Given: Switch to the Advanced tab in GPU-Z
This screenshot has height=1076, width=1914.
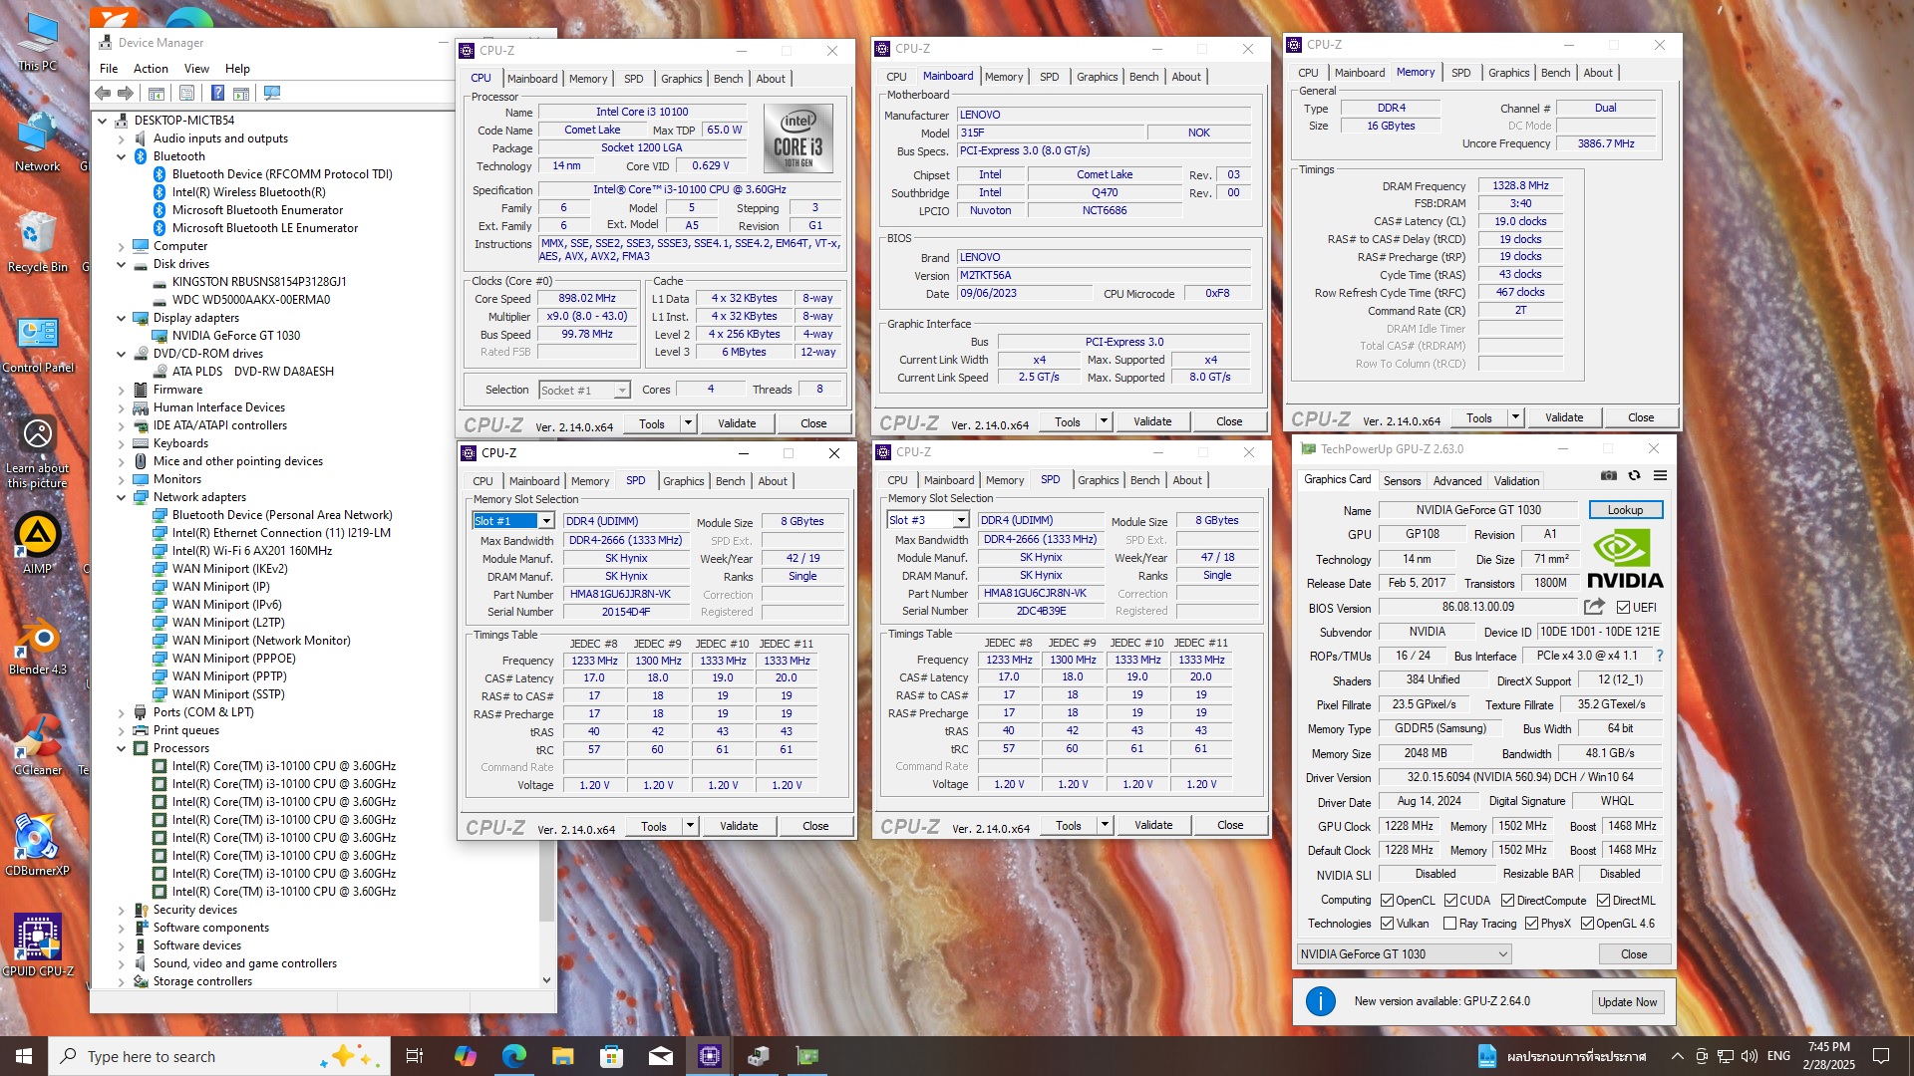Looking at the screenshot, I should click(1457, 480).
